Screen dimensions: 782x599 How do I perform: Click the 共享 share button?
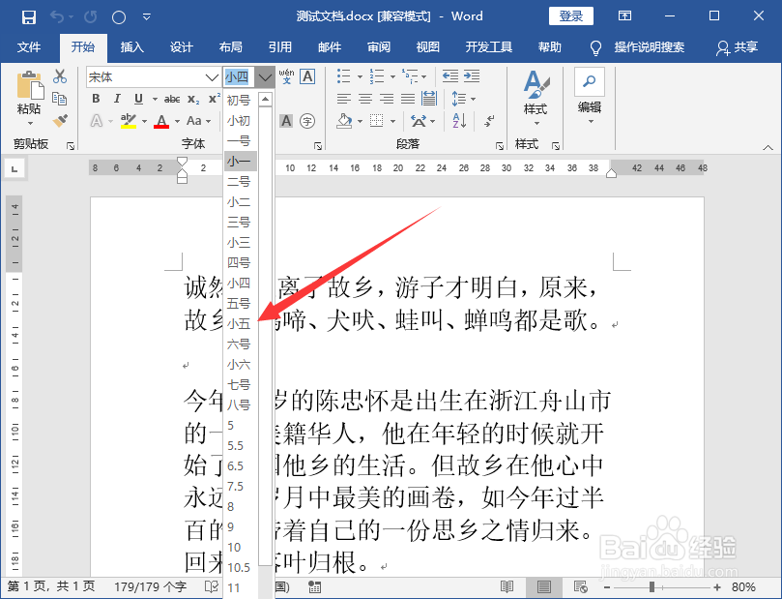click(744, 45)
